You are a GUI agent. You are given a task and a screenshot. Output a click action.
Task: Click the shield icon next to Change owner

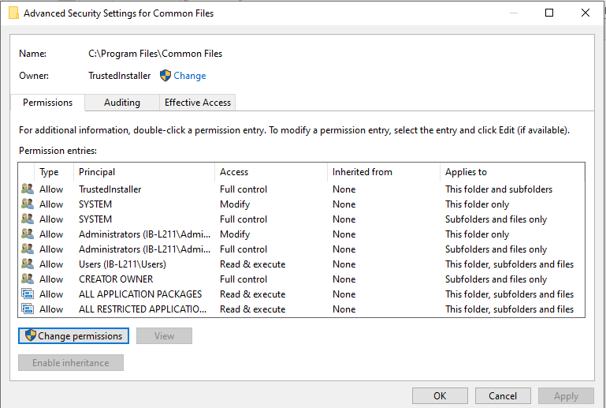point(165,76)
